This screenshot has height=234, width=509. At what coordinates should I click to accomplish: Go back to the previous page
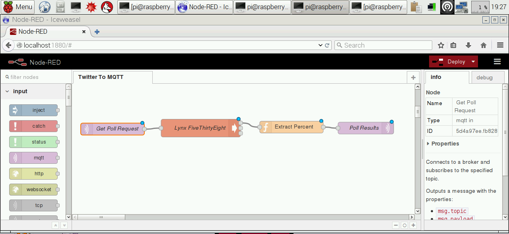coord(8,45)
